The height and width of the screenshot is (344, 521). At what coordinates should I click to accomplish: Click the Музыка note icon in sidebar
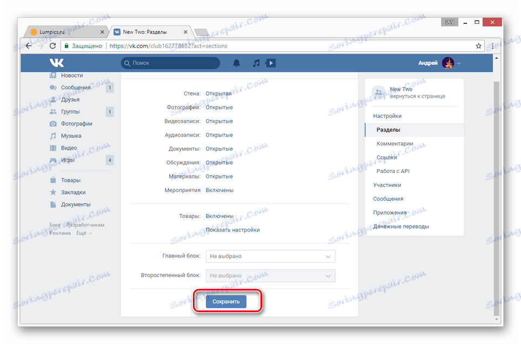coord(53,136)
